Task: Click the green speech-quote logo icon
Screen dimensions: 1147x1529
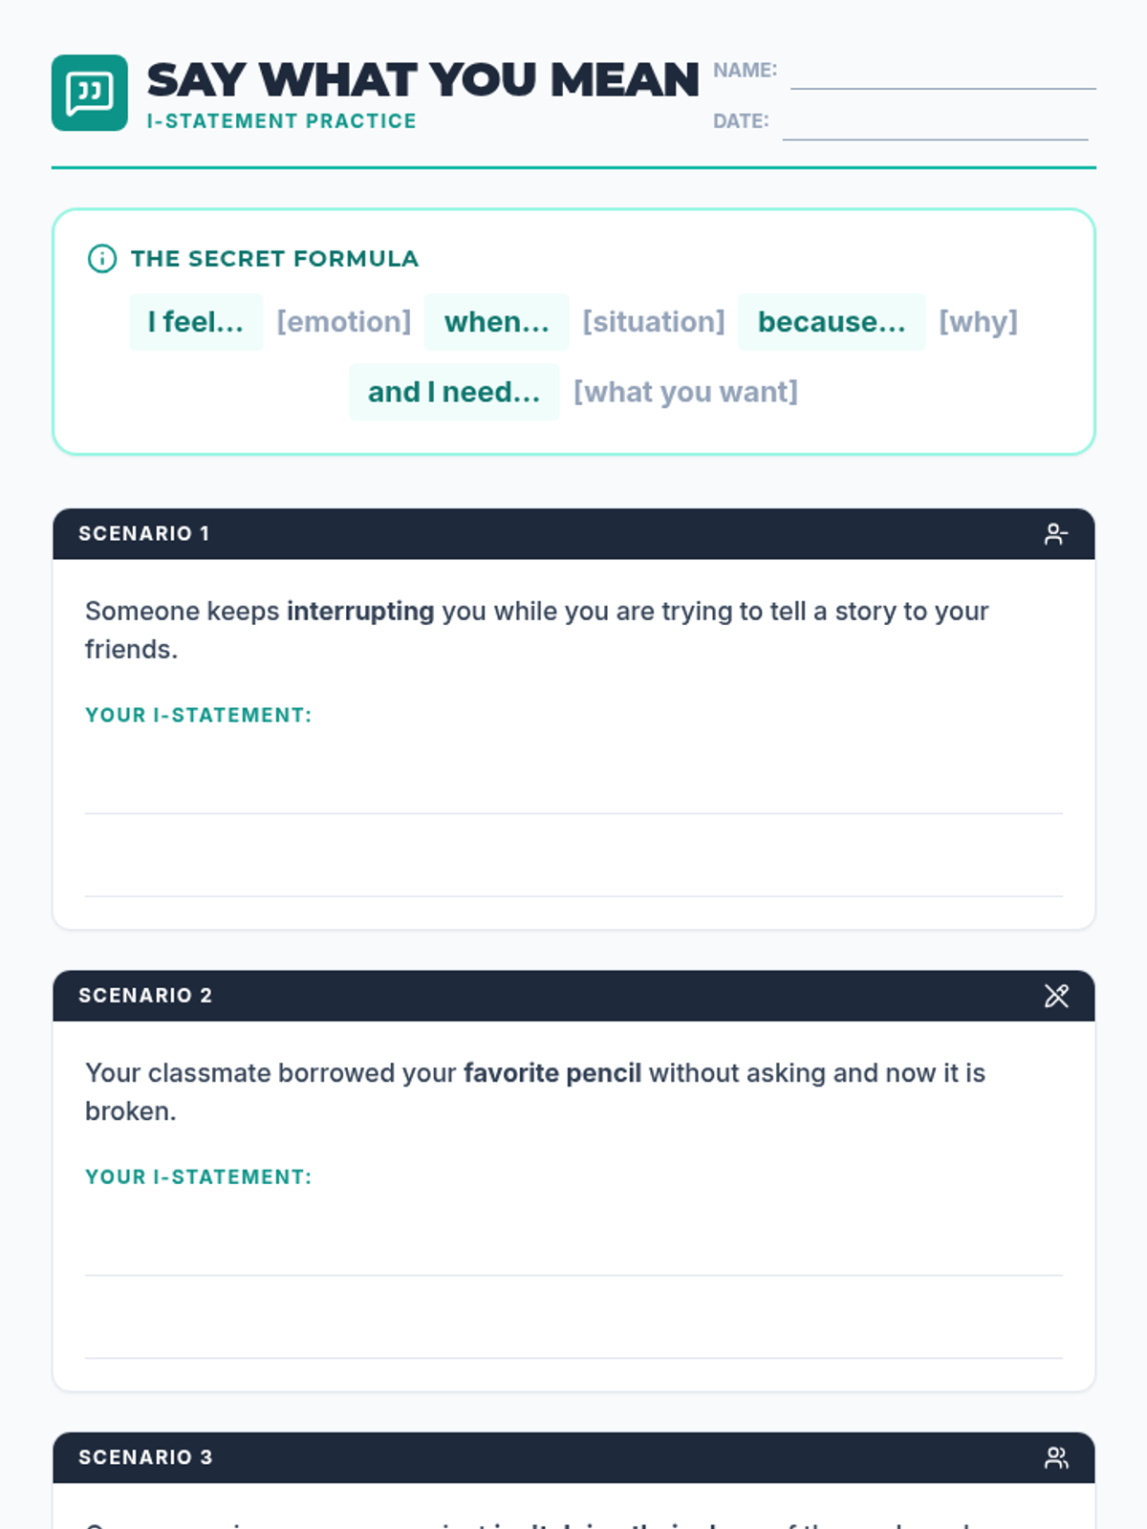Action: point(90,93)
